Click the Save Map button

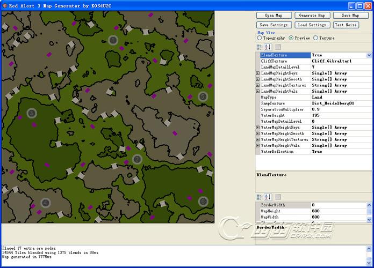coord(350,16)
